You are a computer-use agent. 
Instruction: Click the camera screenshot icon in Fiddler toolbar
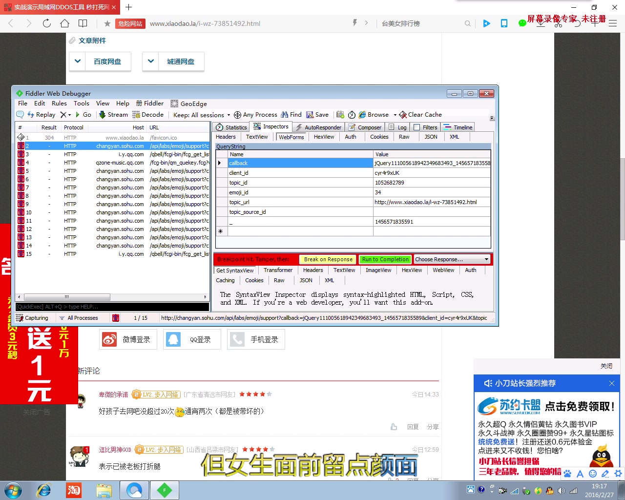tap(340, 115)
